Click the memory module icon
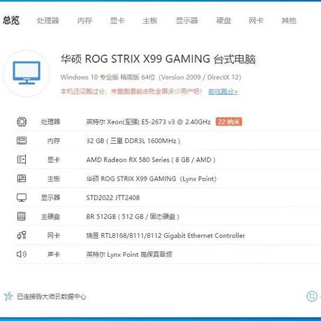This screenshot has height=321, width=321. point(22,141)
